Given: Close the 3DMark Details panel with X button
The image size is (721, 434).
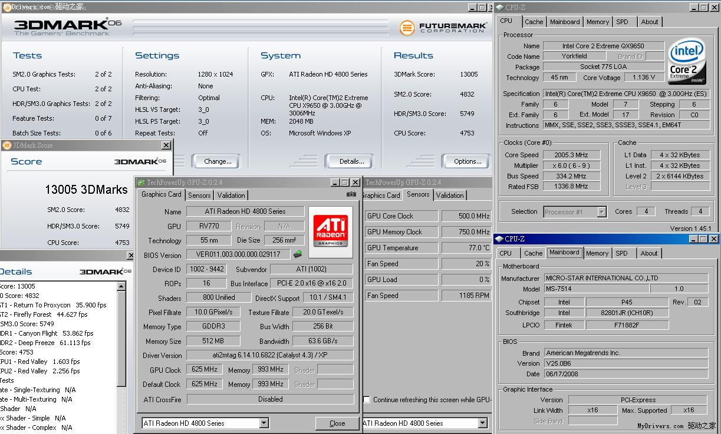Looking at the screenshot, I should pos(130,256).
